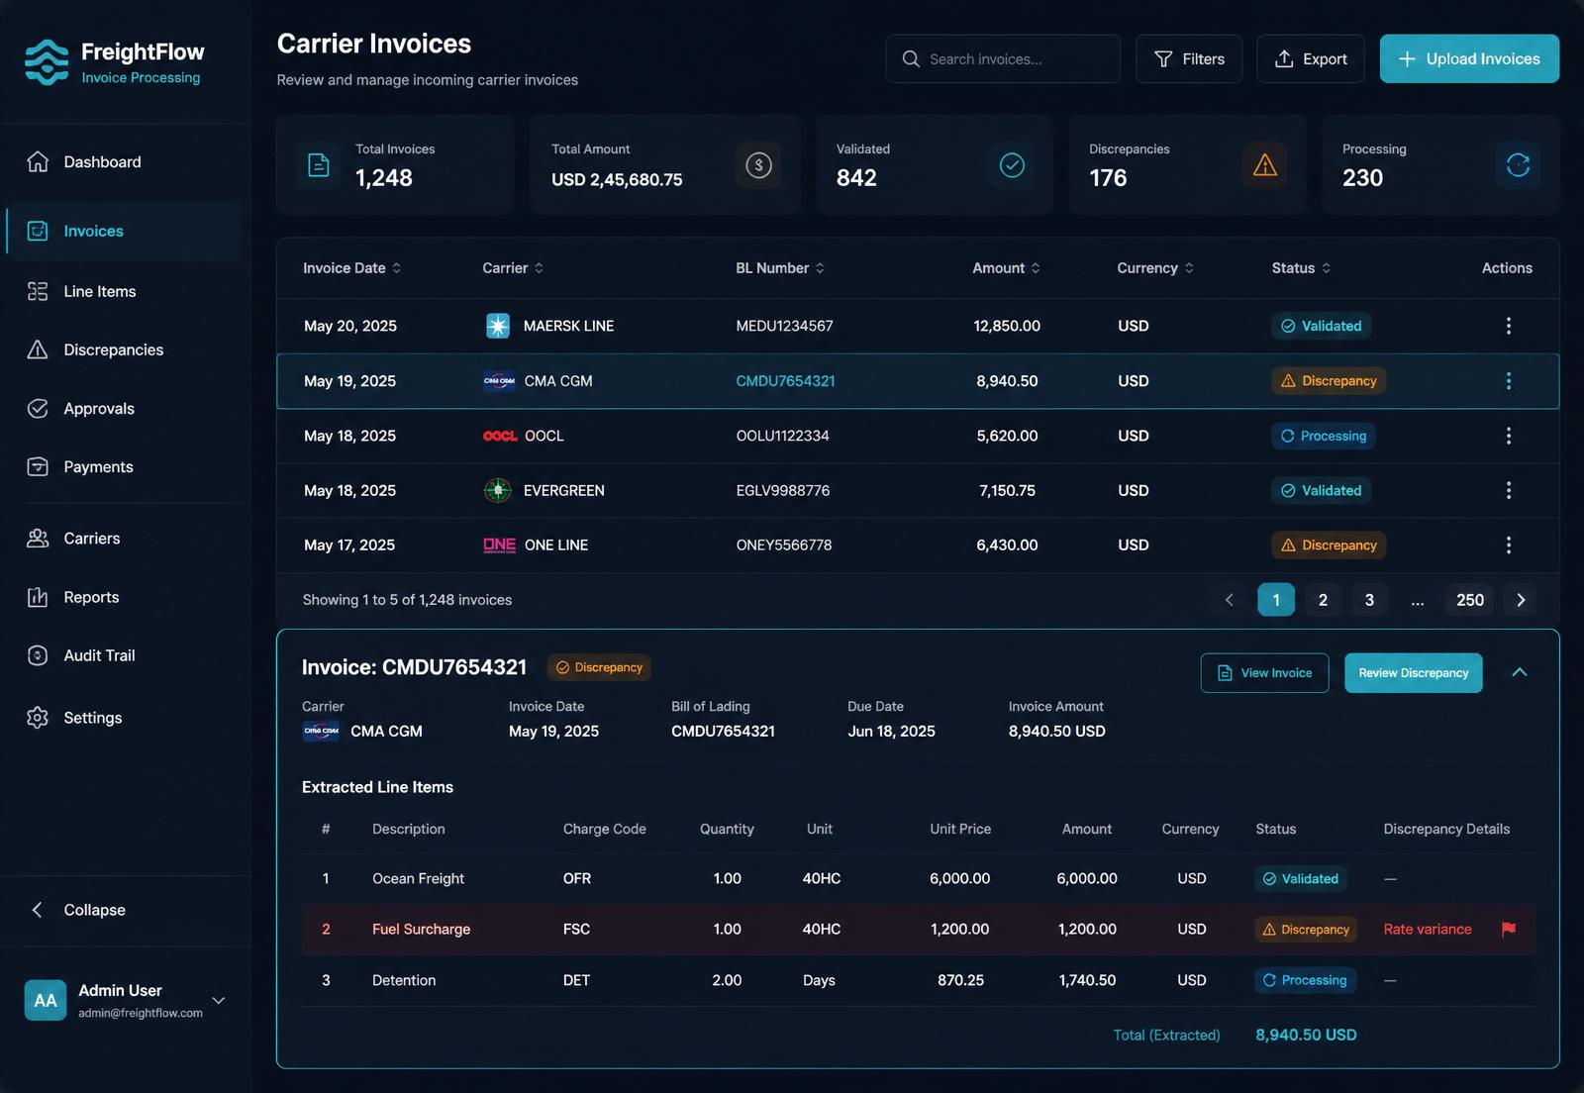This screenshot has width=1584, height=1093.
Task: Click the Carriers sidebar icon
Action: pyautogui.click(x=38, y=538)
